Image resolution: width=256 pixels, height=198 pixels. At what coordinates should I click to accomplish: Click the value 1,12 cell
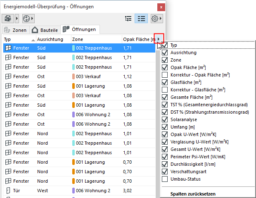coord(127,76)
